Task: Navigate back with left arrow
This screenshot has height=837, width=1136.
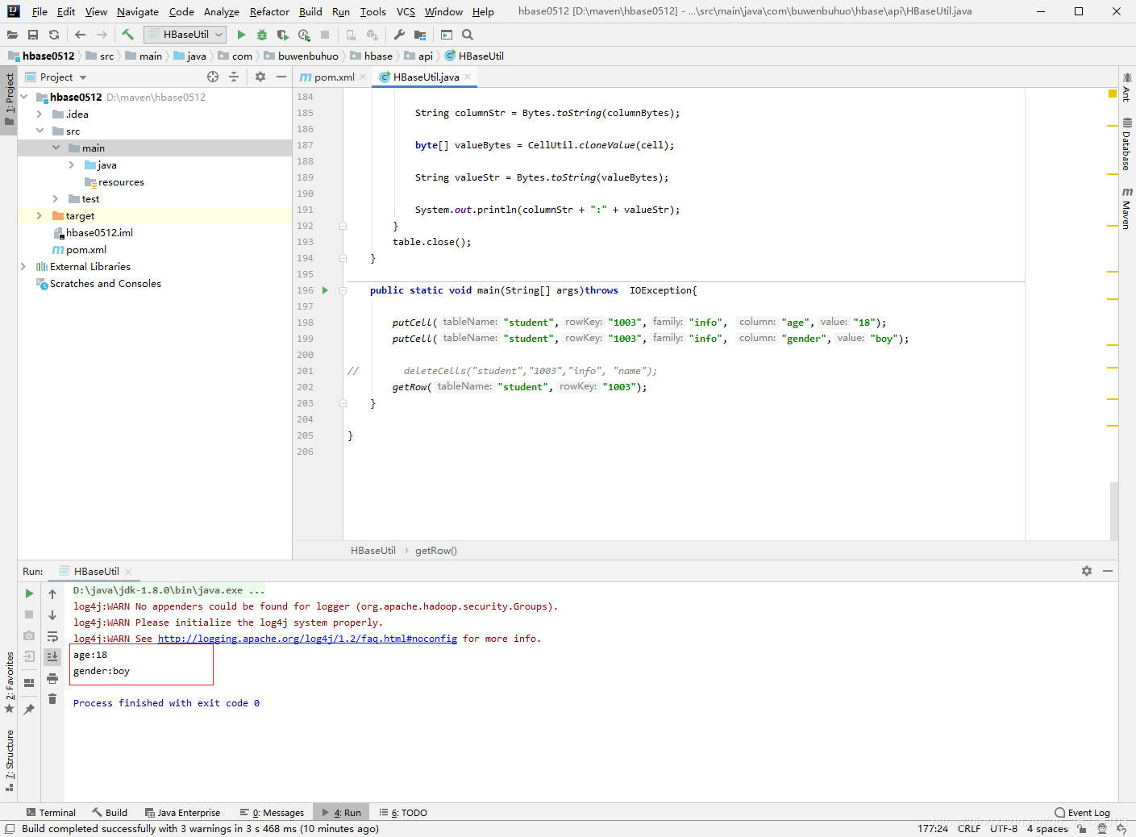Action: point(80,35)
